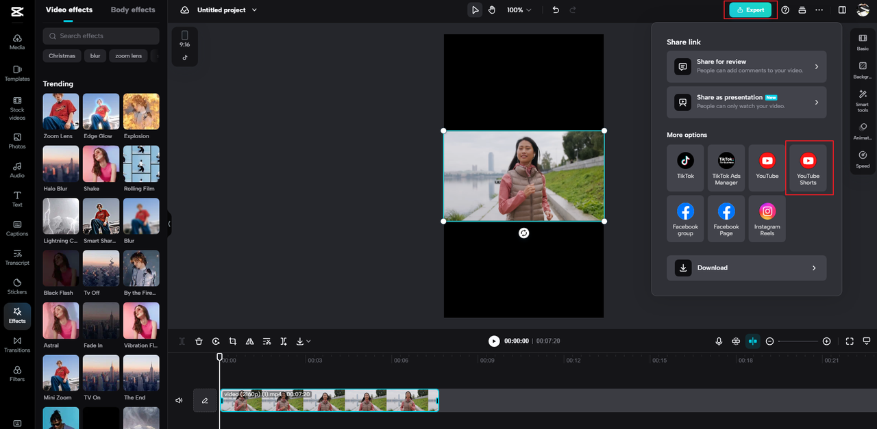Select the Zoom Lens effect thumbnail
Image resolution: width=877 pixels, height=429 pixels.
click(x=60, y=111)
